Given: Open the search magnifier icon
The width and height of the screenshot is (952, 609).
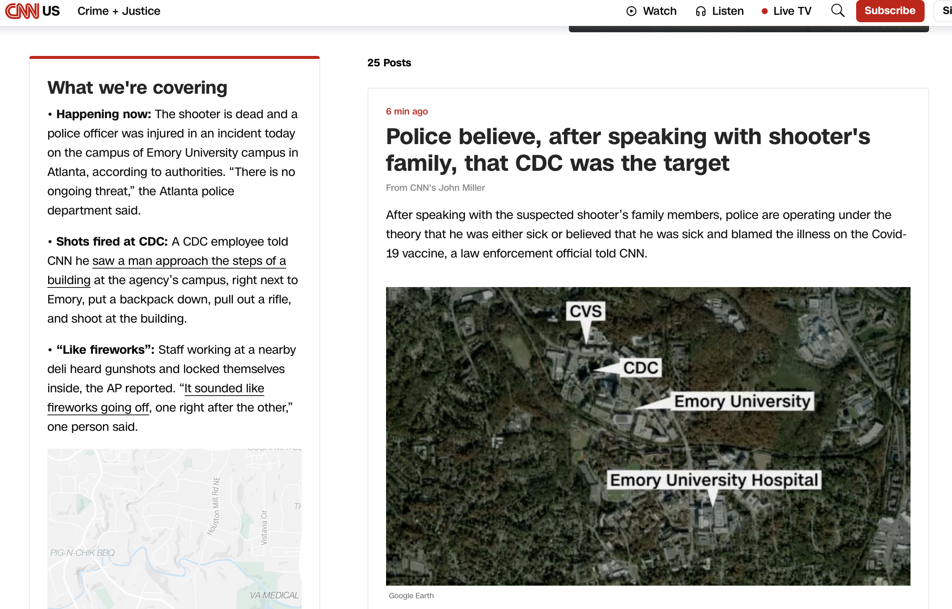Looking at the screenshot, I should pyautogui.click(x=837, y=11).
